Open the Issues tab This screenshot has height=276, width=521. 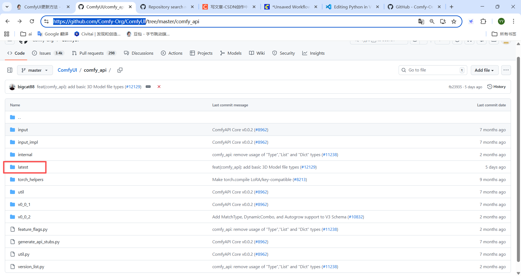click(x=48, y=53)
